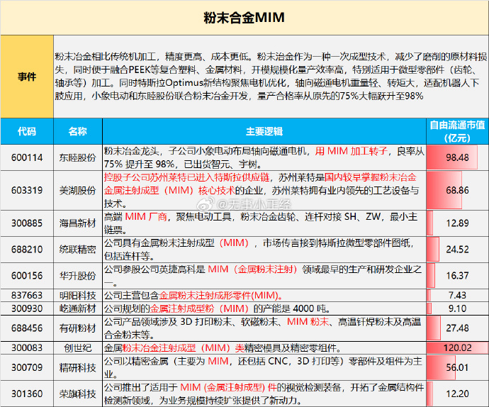Click market value 120.02
This screenshot has height=407, width=489.
(458, 347)
